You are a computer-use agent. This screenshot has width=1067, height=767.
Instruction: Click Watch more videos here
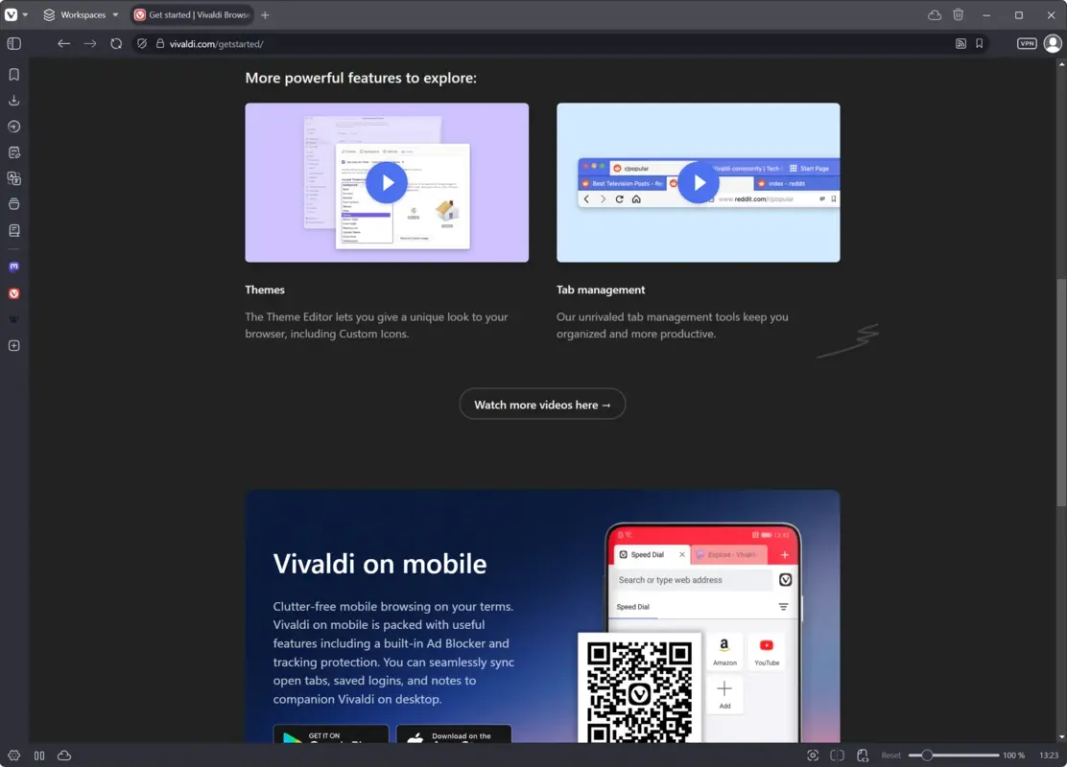click(x=542, y=404)
